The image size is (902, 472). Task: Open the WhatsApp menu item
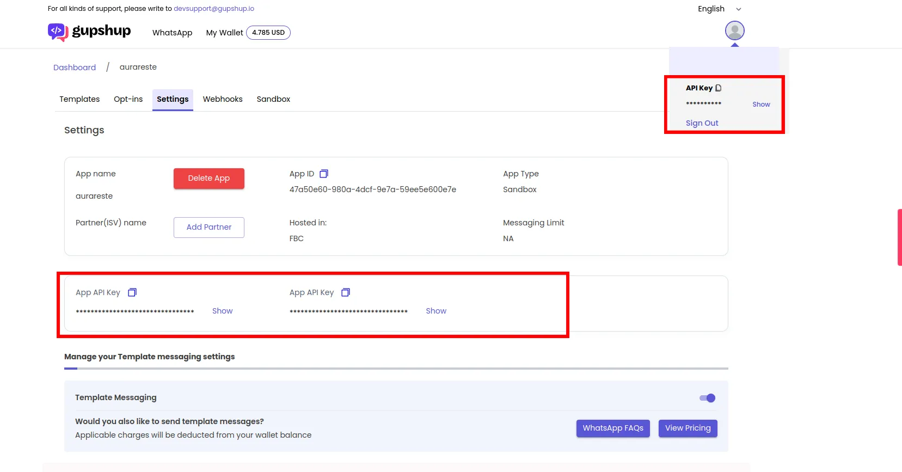click(173, 33)
